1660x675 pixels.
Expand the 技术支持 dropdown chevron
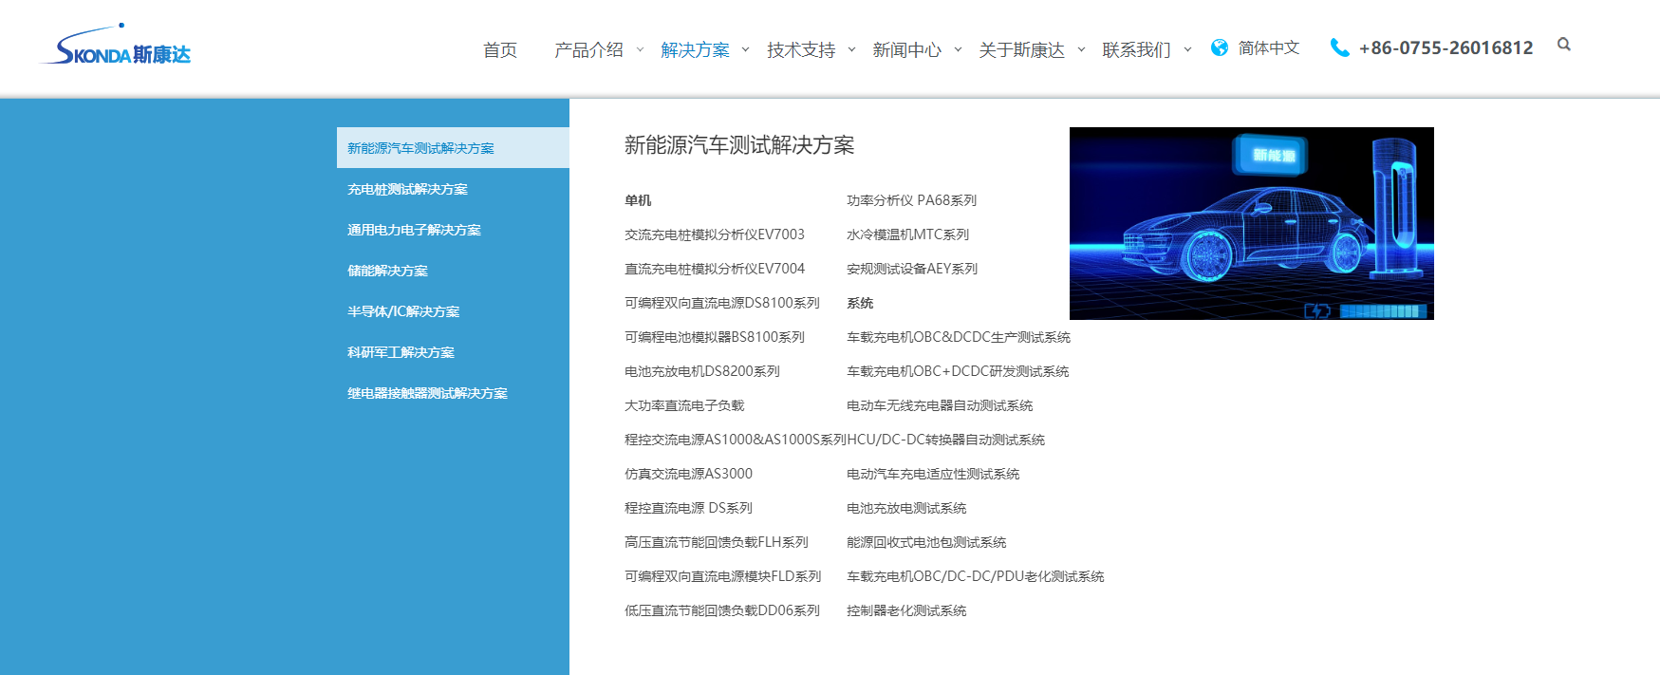[x=851, y=49]
